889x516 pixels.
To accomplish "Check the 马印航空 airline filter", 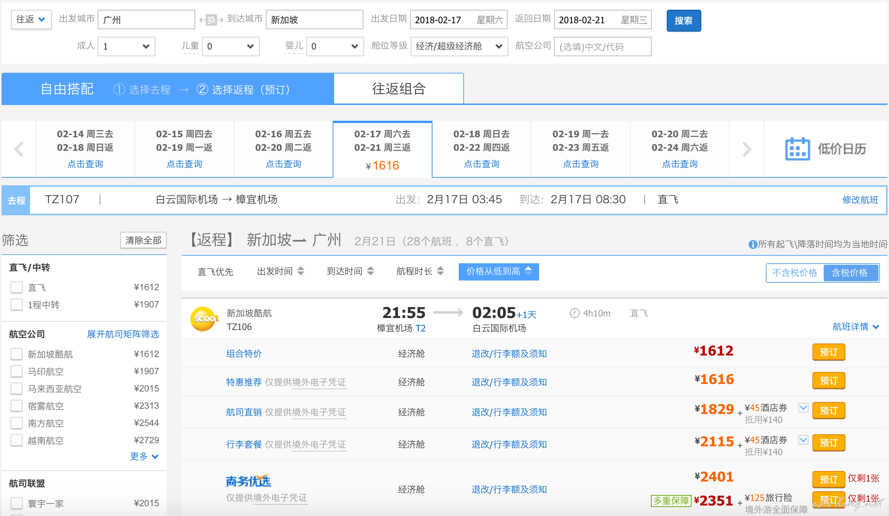I will pyautogui.click(x=17, y=371).
